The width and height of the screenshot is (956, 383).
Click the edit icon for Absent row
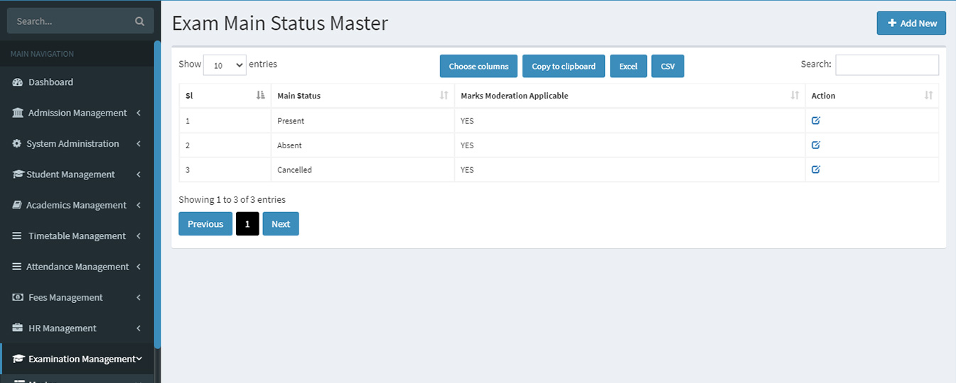816,145
